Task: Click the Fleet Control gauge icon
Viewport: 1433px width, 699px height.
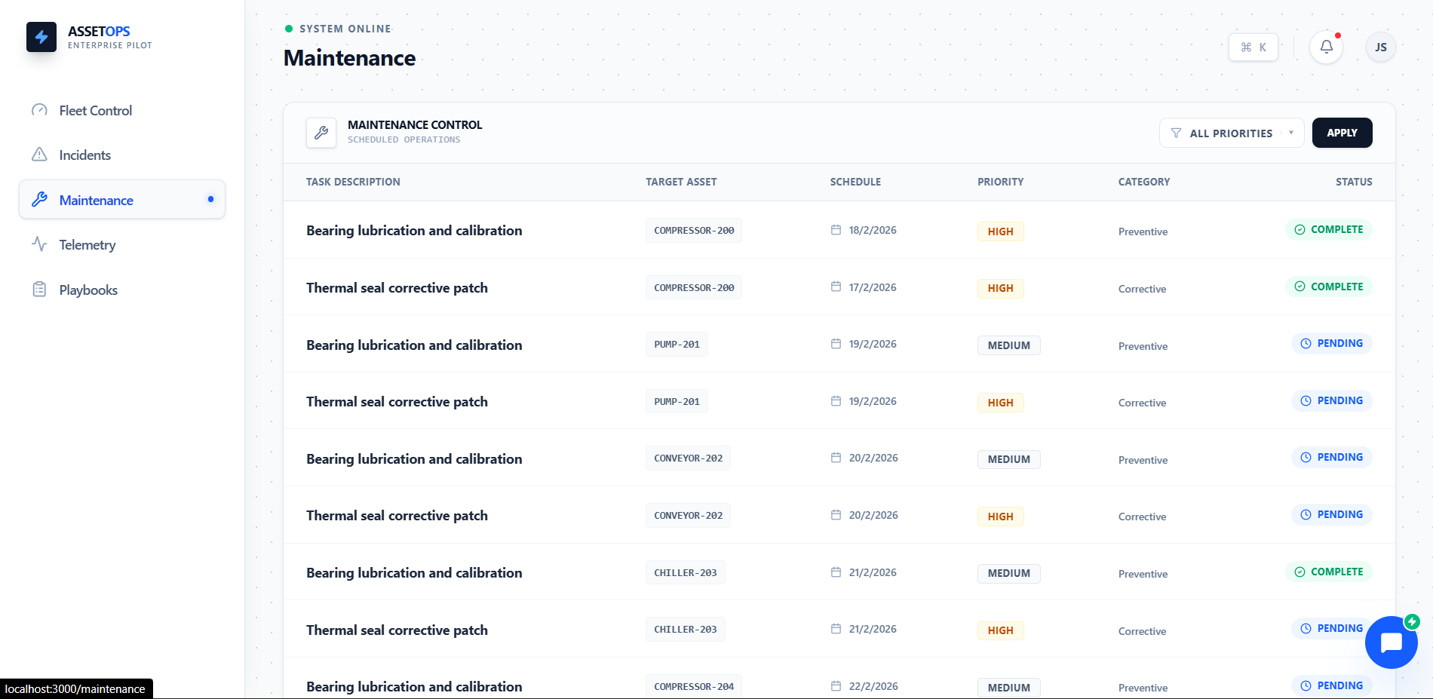Action: 39,110
